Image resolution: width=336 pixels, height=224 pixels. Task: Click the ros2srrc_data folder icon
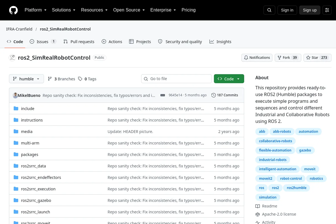pyautogui.click(x=16, y=166)
